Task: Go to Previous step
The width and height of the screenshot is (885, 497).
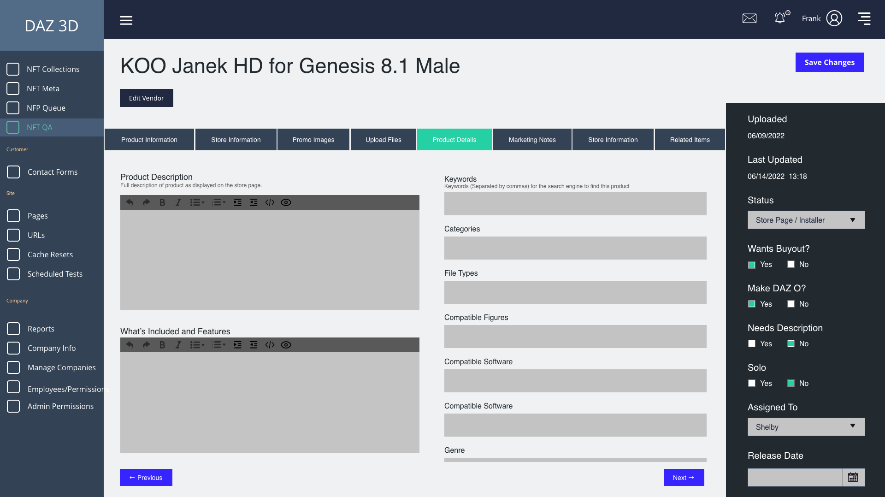Action: click(146, 478)
